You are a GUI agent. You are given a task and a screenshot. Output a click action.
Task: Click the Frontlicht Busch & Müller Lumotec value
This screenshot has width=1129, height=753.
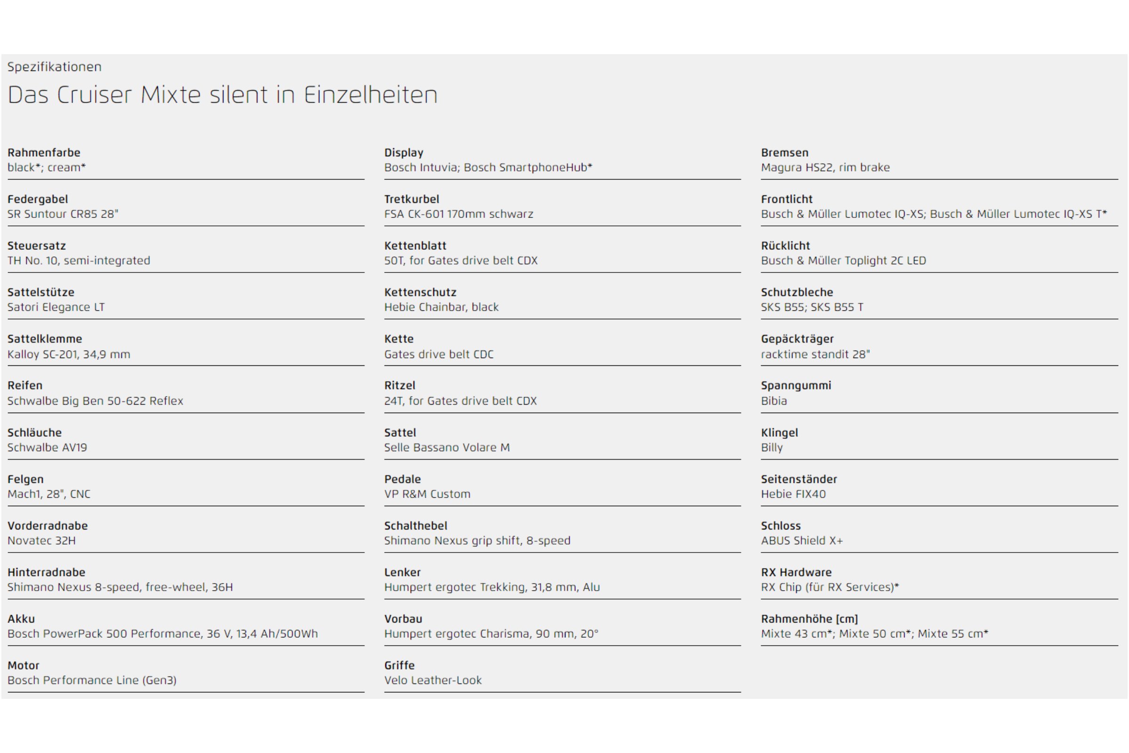[x=934, y=214]
